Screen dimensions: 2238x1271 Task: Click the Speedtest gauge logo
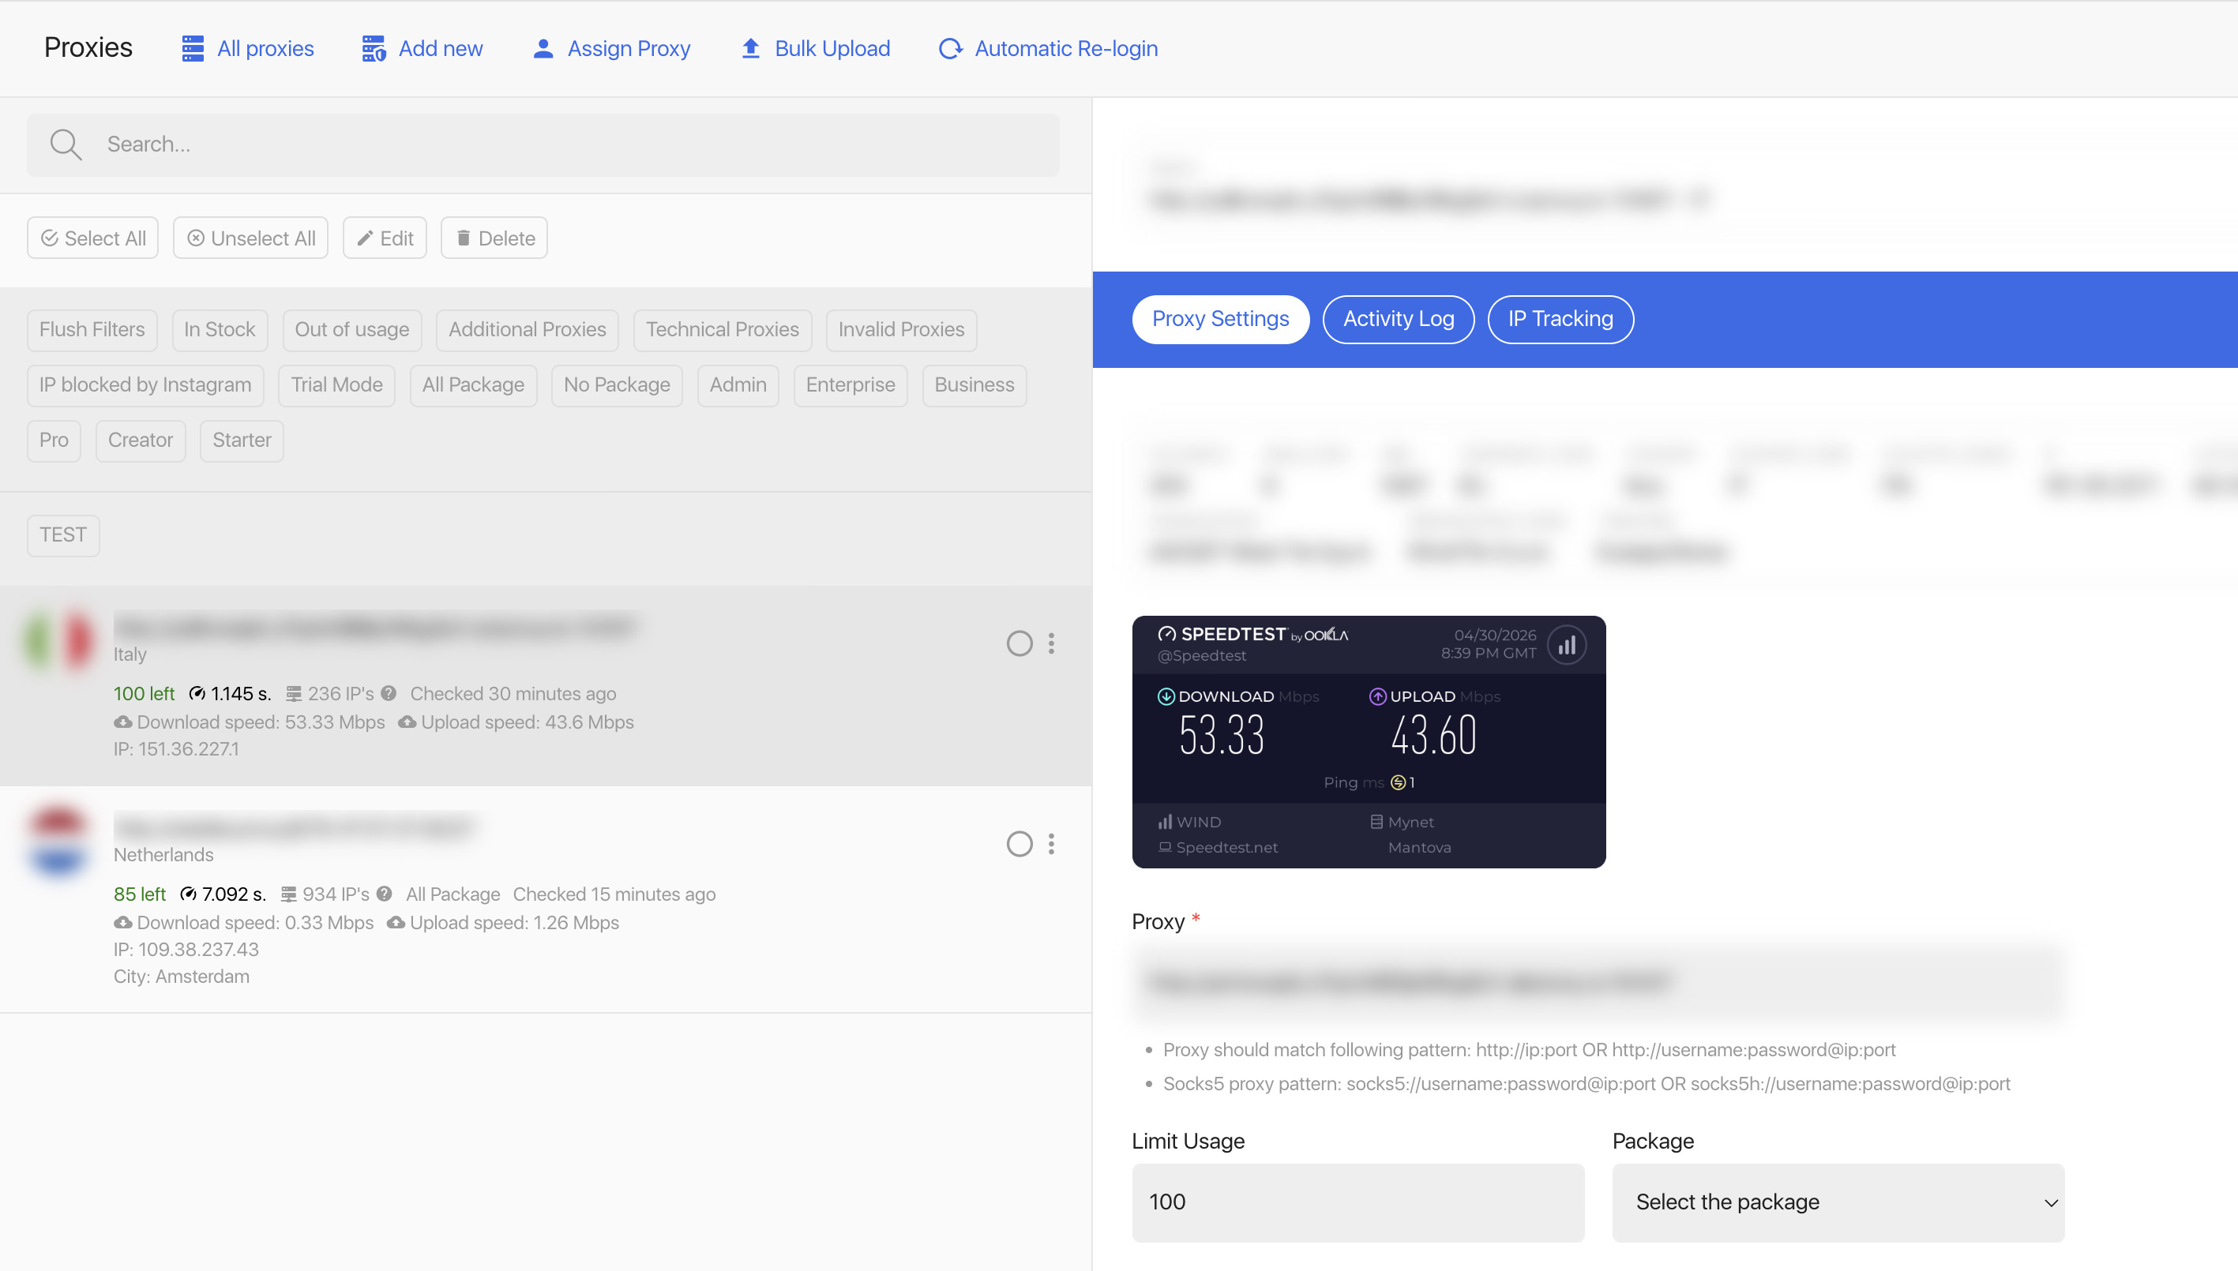[1166, 634]
